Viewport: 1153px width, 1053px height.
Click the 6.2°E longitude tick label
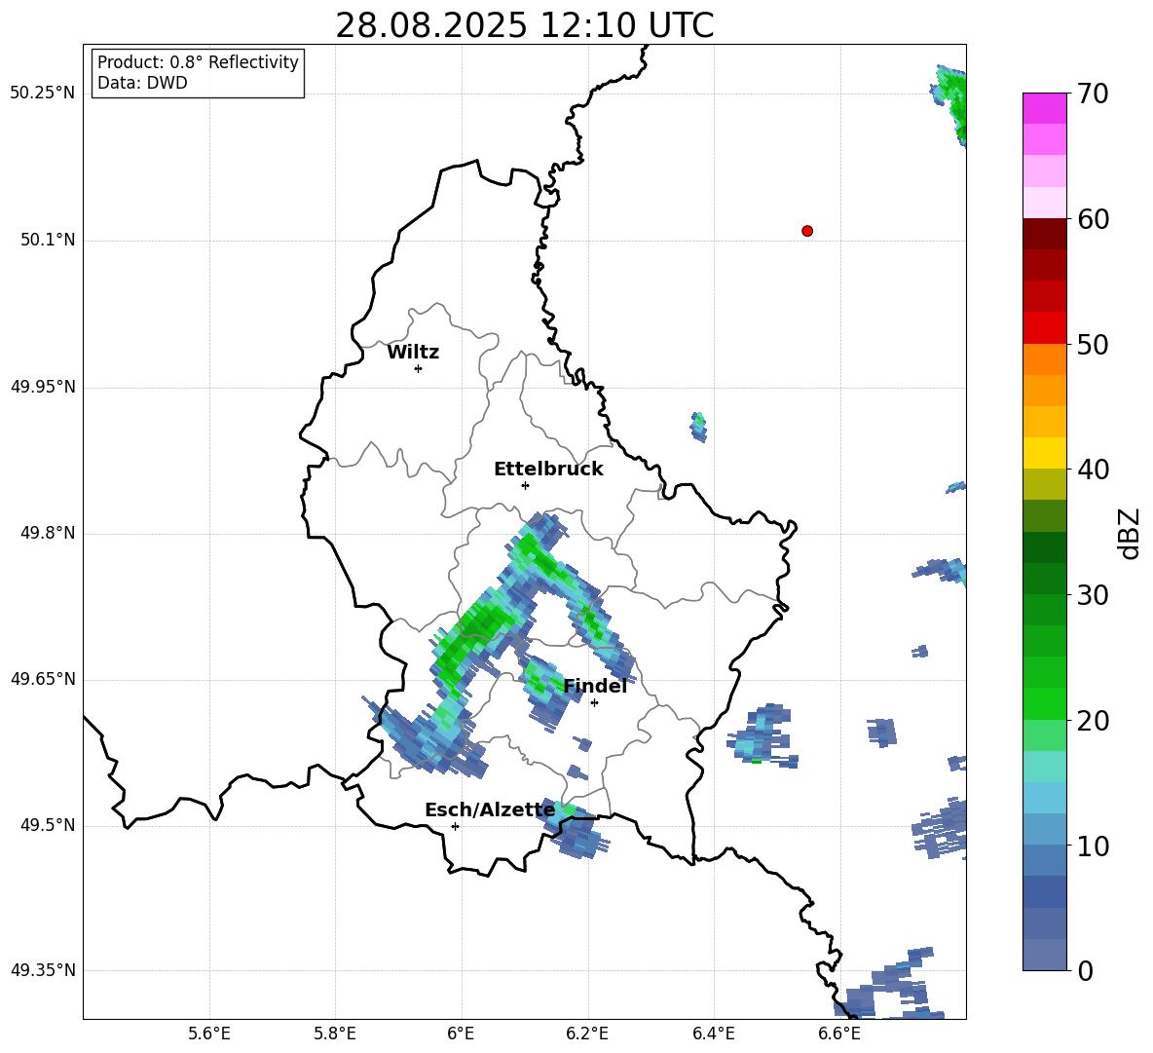click(587, 1034)
